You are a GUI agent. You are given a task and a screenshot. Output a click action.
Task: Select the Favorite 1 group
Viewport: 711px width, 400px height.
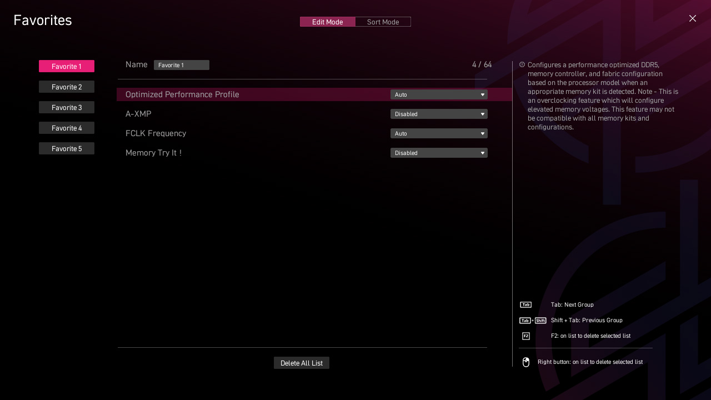click(67, 66)
